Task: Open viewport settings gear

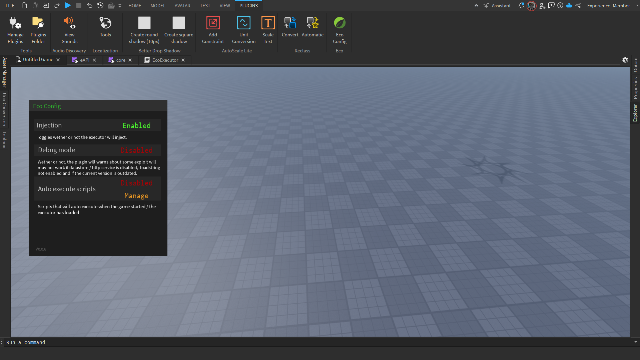Action: point(625,60)
